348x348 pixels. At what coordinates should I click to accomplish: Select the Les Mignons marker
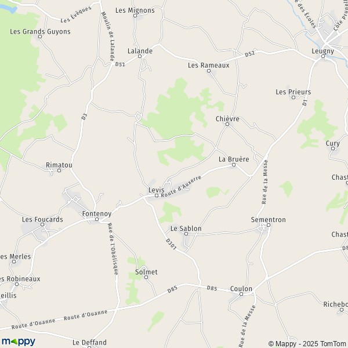[135, 16]
